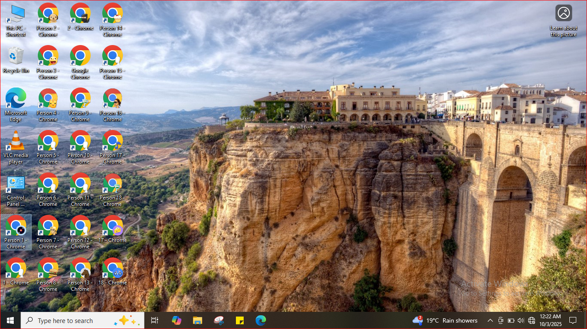Click the taskbar search box
Screen dimensions: 587x329
[x=83, y=320]
